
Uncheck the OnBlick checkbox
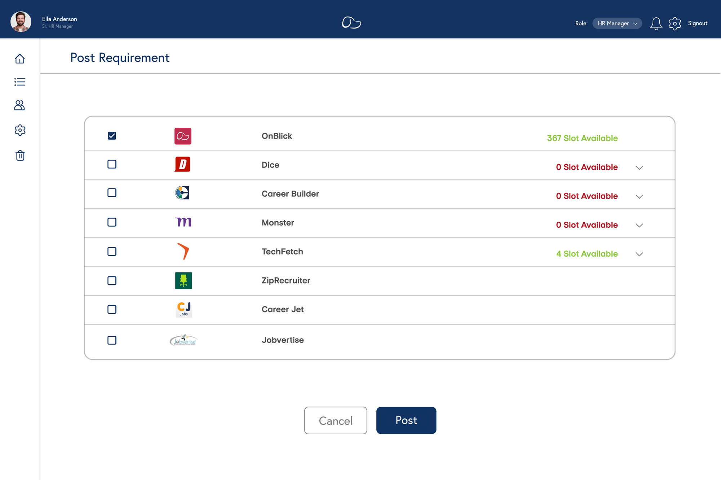(112, 136)
